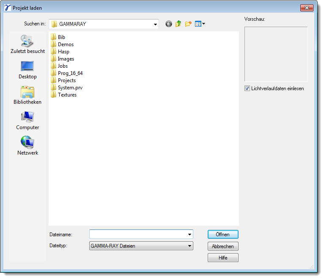
Task: Open Bibliotheken in the places bar
Action: [x=27, y=95]
